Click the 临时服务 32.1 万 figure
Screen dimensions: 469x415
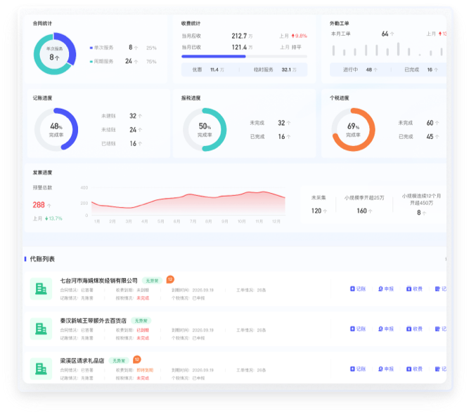point(275,70)
